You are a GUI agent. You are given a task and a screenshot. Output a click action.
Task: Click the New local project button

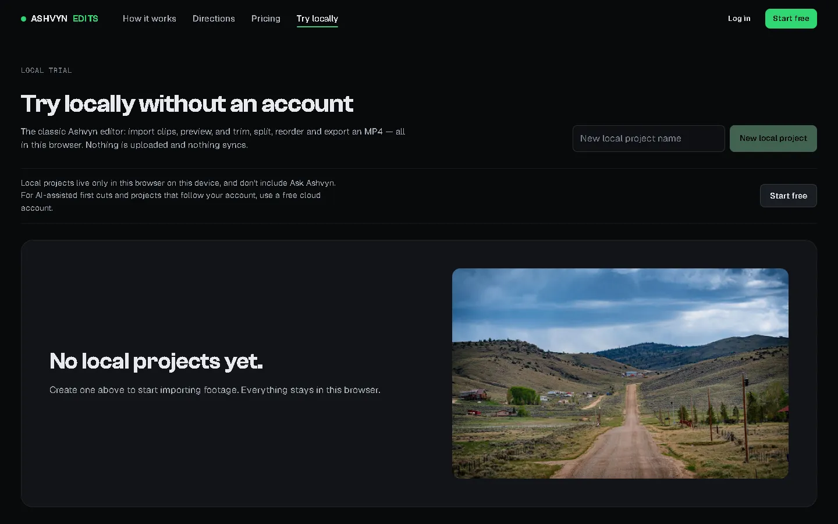tap(773, 139)
